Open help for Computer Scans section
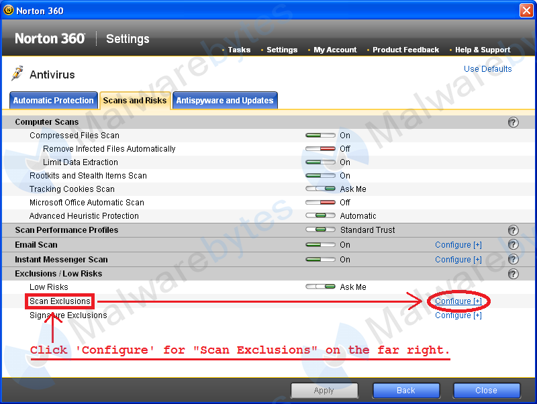Viewport: 537px width, 404px height. point(513,122)
